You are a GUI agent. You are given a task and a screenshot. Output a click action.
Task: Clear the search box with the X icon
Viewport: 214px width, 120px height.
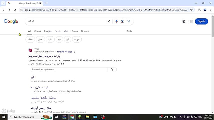coord(109,21)
